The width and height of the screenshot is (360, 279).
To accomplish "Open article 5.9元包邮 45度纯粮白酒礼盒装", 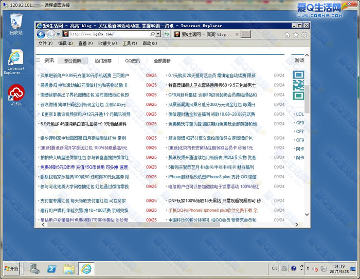I will click(x=83, y=124).
